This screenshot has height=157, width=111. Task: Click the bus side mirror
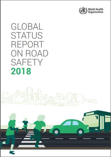click(97, 117)
